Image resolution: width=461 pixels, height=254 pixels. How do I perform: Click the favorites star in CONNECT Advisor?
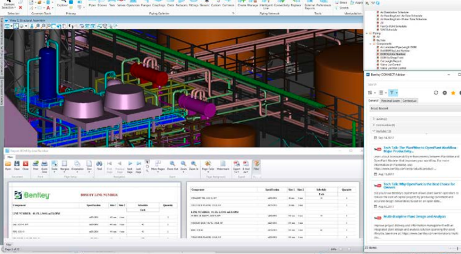[452, 92]
